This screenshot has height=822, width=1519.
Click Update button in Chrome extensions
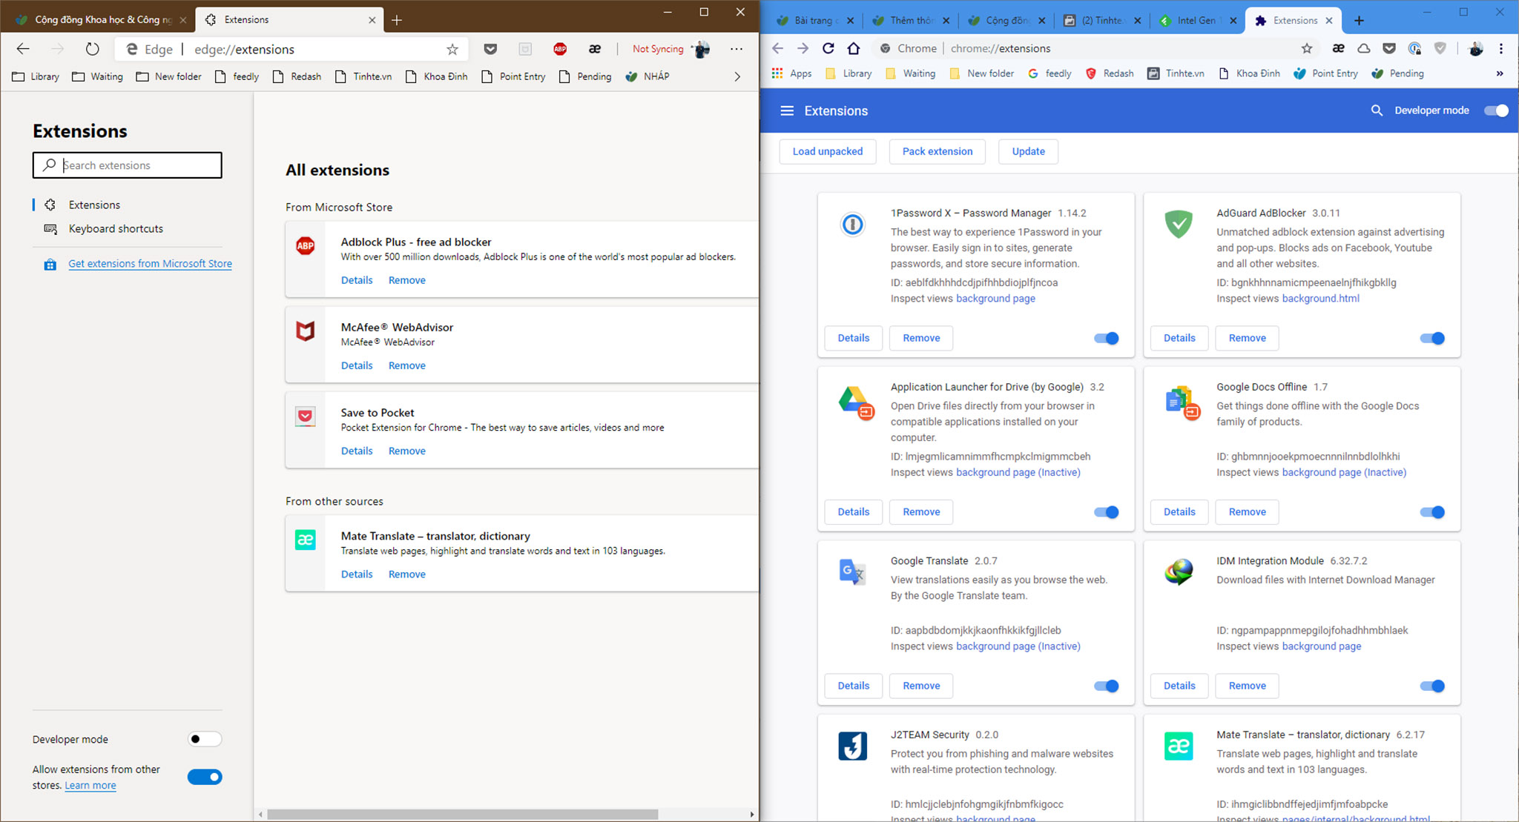click(1029, 151)
